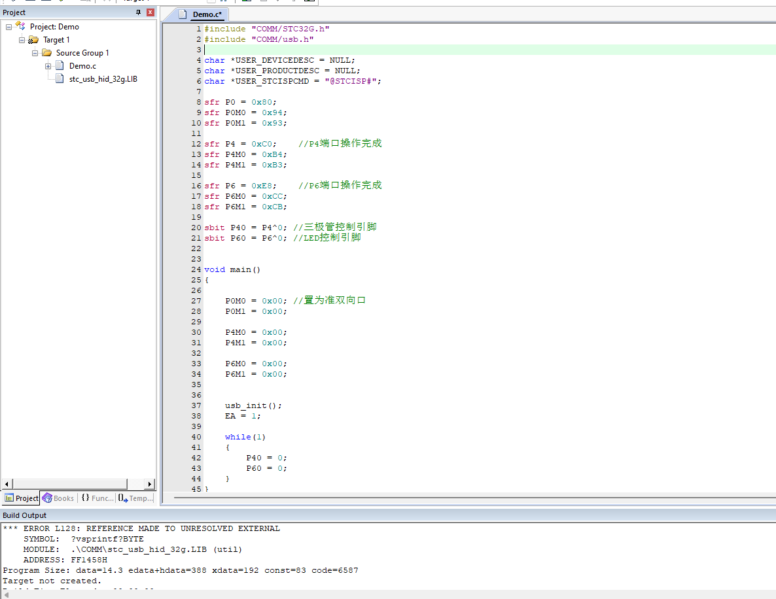The height and width of the screenshot is (599, 776).
Task: Click the editor horizontal scrollbar
Action: coord(474,498)
